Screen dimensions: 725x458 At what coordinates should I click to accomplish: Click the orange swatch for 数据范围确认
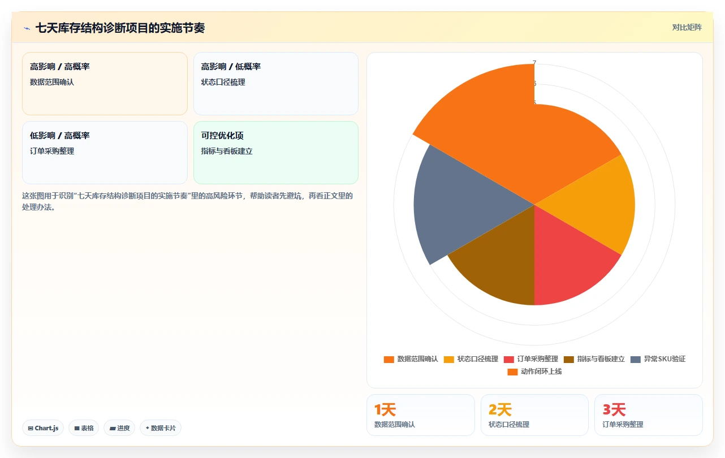point(389,359)
